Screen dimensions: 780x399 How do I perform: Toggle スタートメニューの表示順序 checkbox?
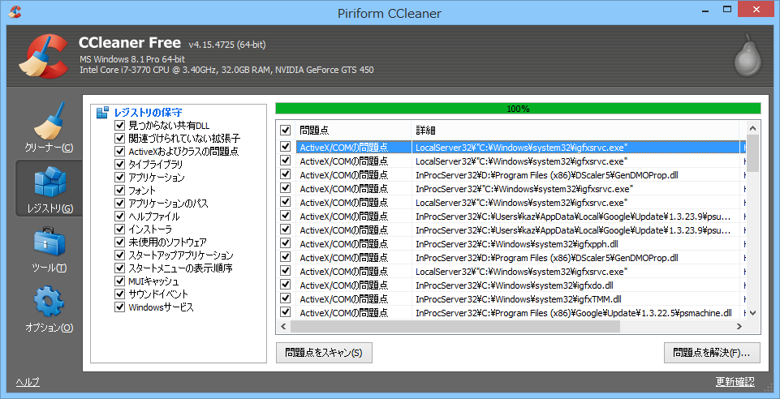click(x=119, y=268)
